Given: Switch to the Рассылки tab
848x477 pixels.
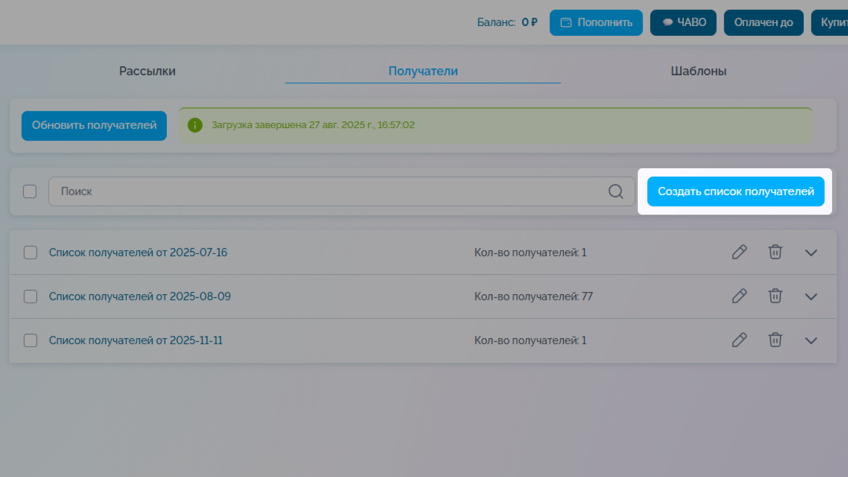Looking at the screenshot, I should click(148, 71).
